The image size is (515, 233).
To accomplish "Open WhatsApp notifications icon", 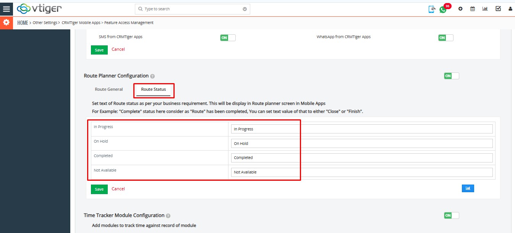I will click(x=443, y=10).
